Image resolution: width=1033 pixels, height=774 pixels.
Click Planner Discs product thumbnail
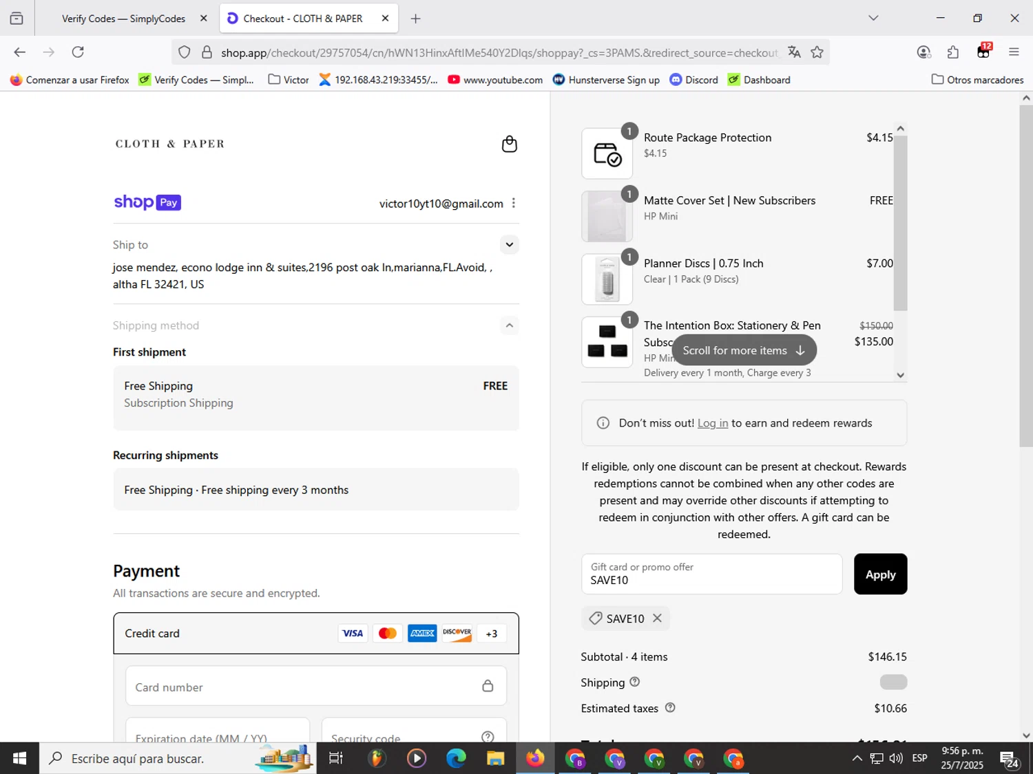(x=607, y=279)
